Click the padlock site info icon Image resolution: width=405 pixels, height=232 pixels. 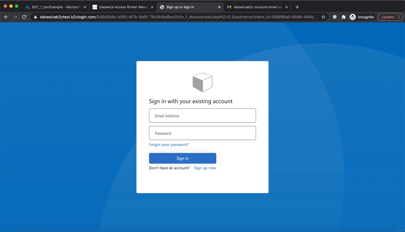tap(35, 17)
